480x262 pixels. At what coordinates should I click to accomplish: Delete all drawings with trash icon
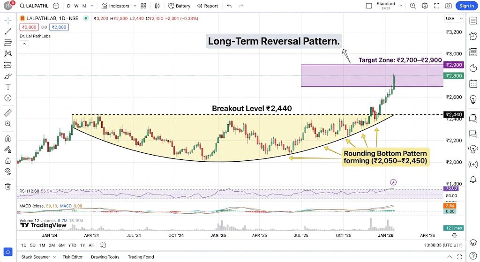(x=8, y=186)
